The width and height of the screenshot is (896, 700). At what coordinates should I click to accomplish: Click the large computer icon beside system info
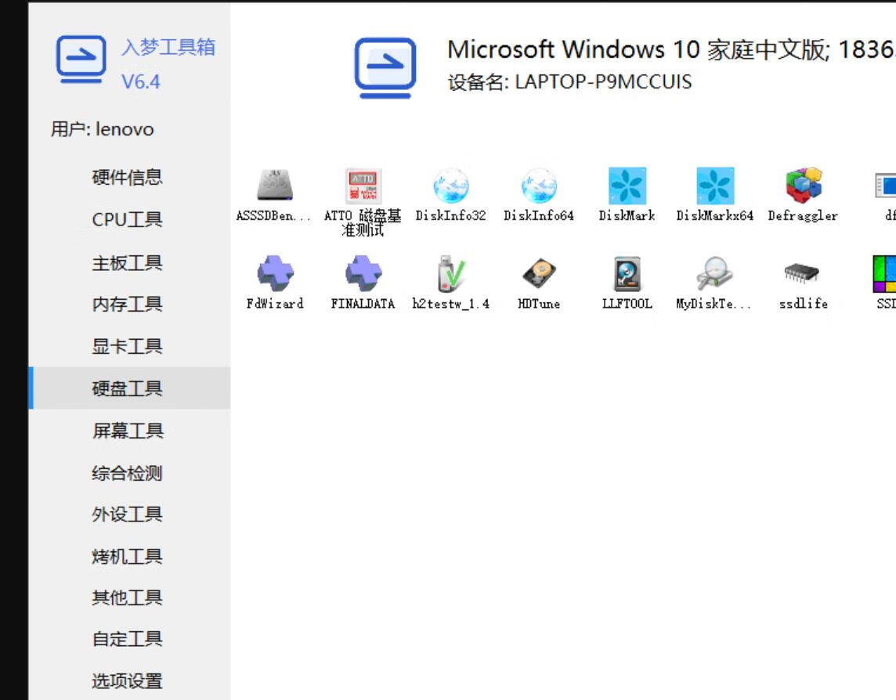385,67
